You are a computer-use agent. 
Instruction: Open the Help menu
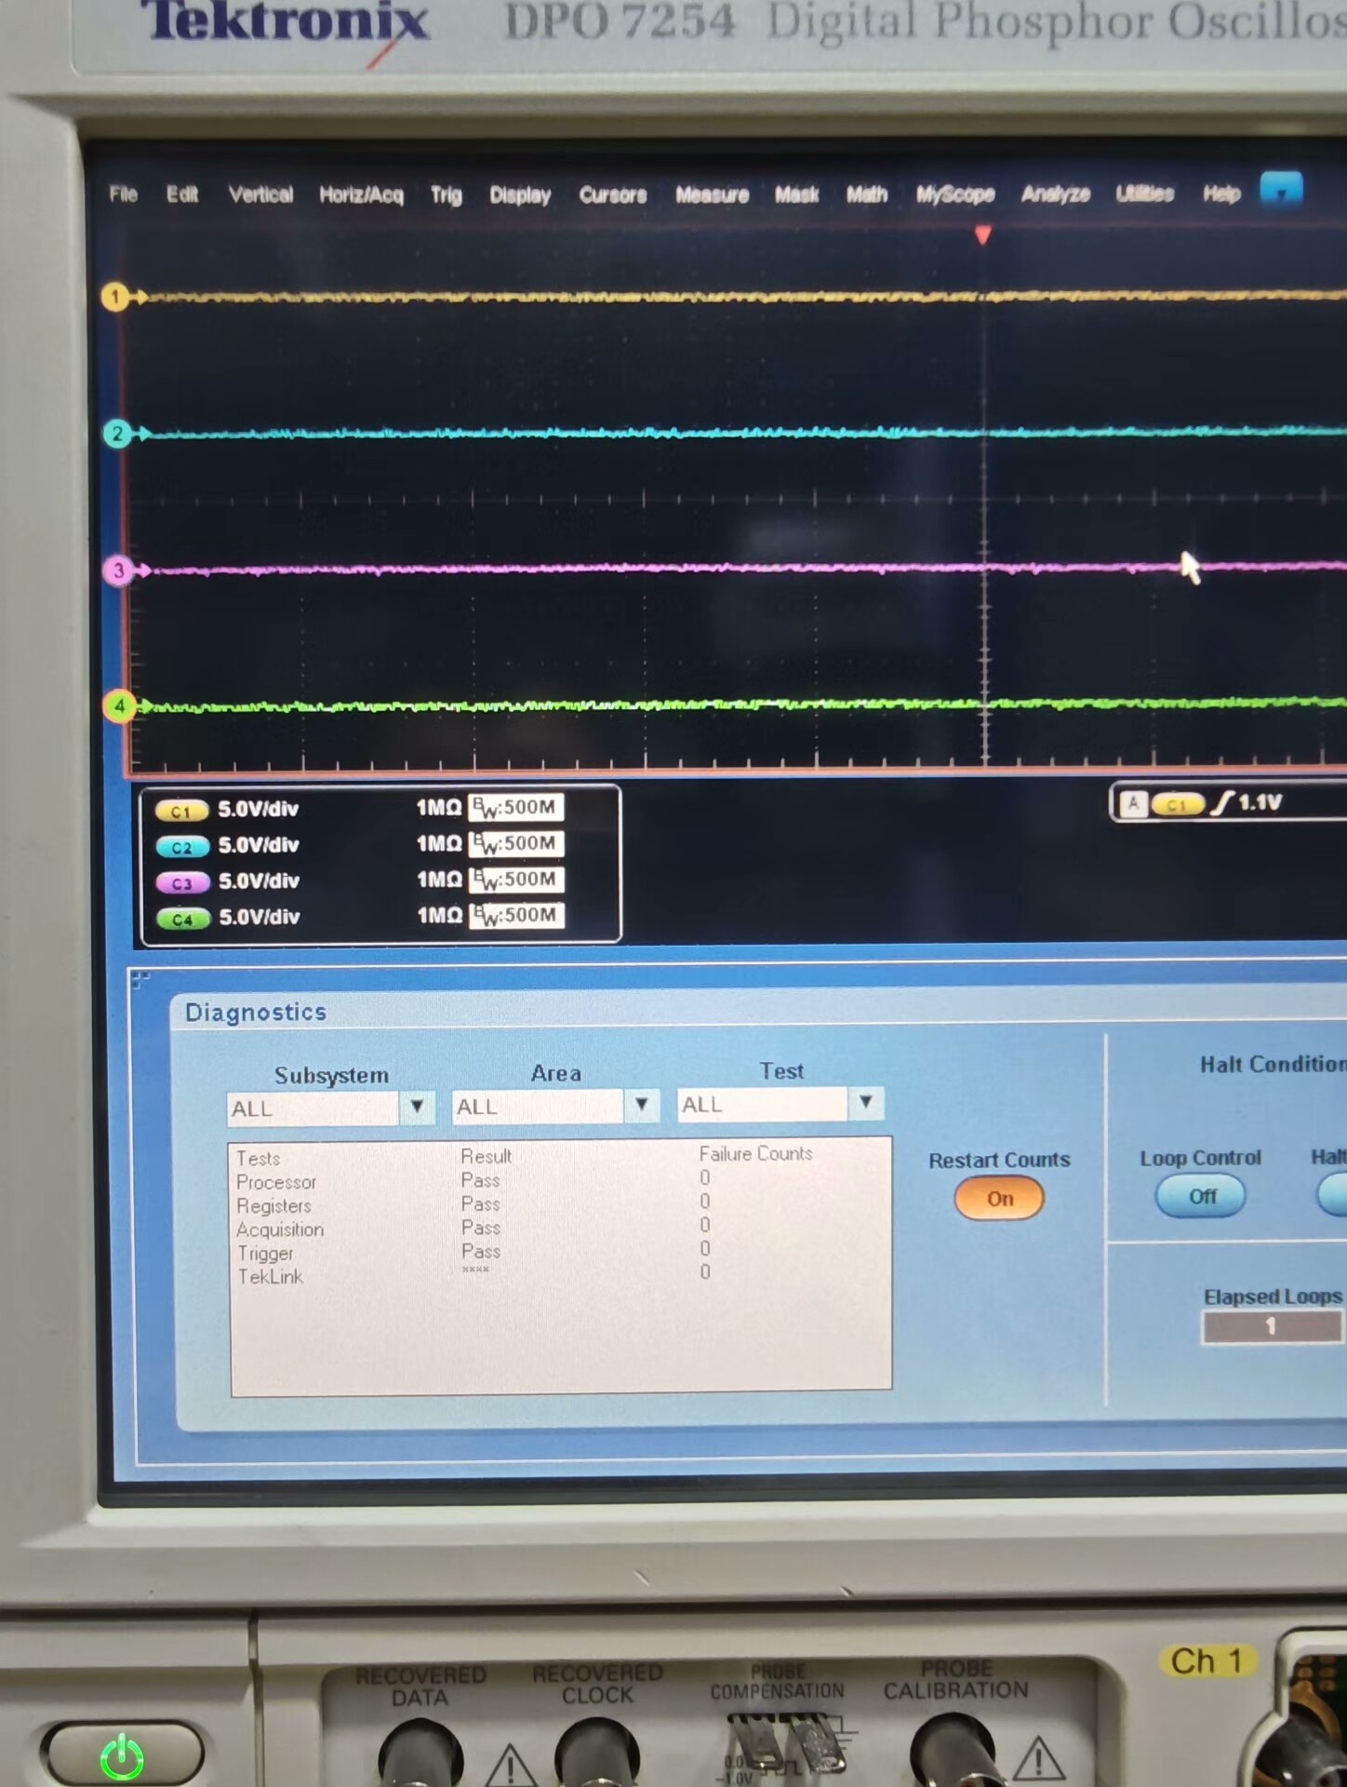click(x=1221, y=193)
